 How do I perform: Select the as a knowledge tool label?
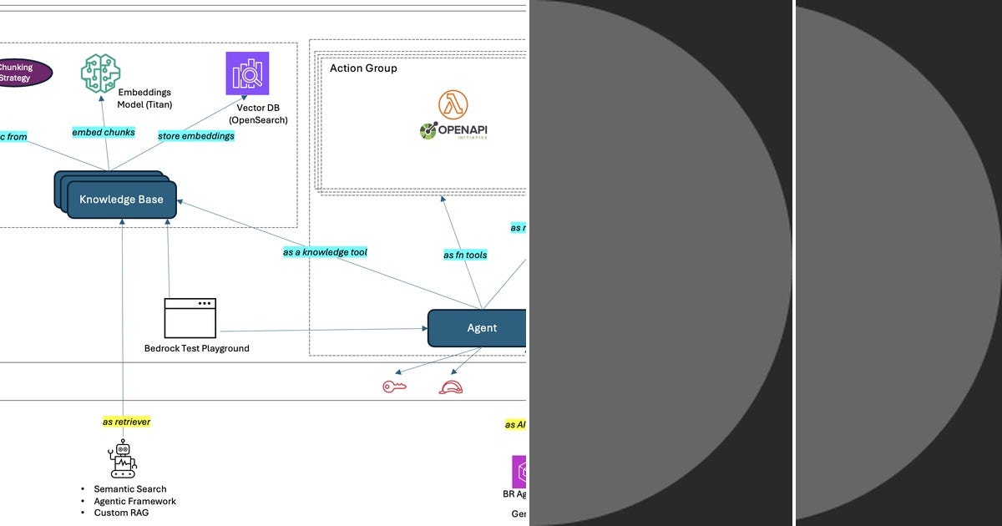(324, 251)
